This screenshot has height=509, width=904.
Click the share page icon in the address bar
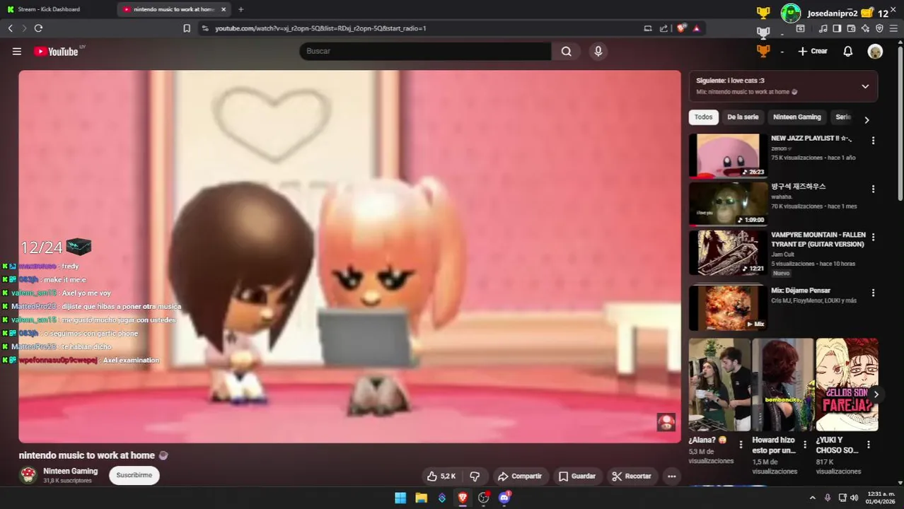click(x=663, y=28)
